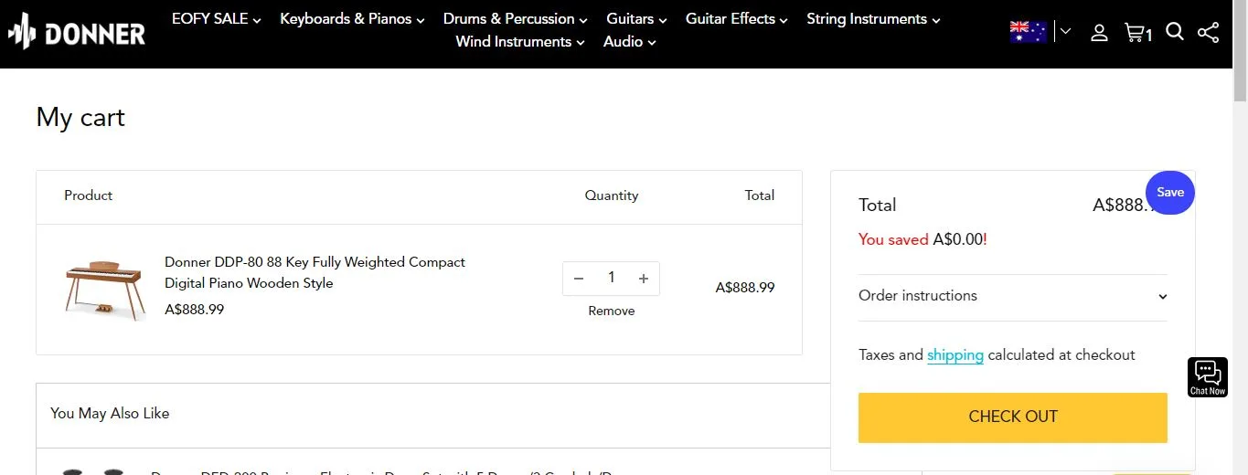
Task: Click the CHECK OUT button
Action: pos(1012,417)
